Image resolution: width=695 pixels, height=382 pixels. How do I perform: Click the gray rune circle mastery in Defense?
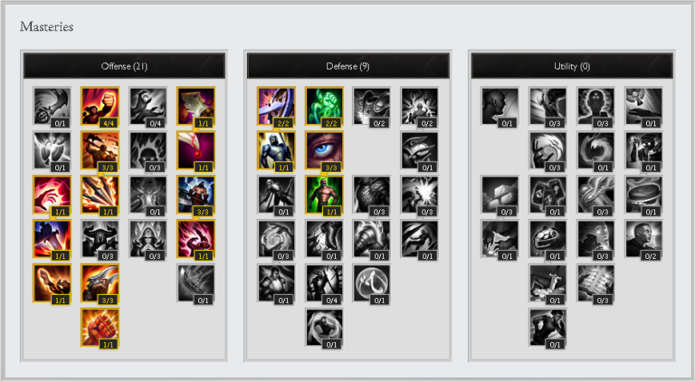pyautogui.click(x=372, y=283)
